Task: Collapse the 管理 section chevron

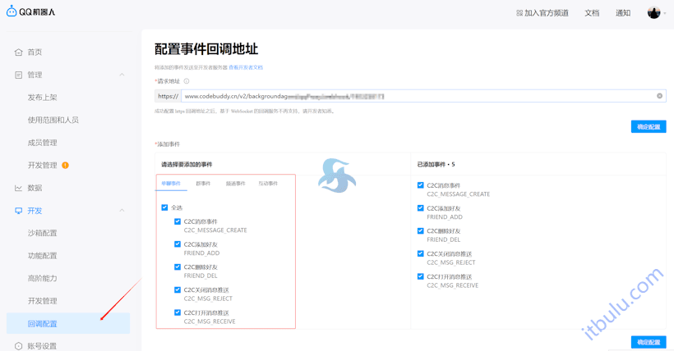Action: (x=122, y=75)
